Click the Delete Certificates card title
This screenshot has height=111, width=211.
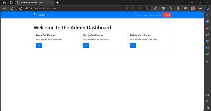pos(140,35)
